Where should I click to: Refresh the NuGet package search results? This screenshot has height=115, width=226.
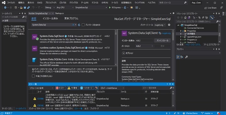[x=79, y=25]
